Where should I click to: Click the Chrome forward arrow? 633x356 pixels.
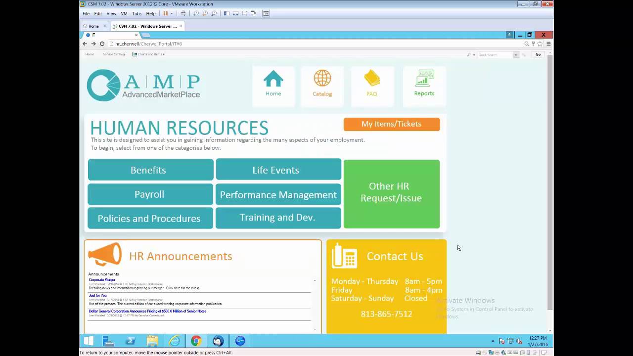pyautogui.click(x=93, y=44)
